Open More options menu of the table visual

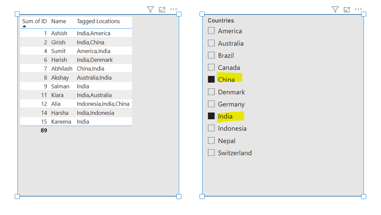click(x=173, y=9)
